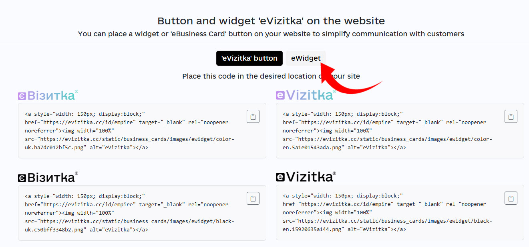Click inside the black-en code snippet box
Viewport: 529px width, 247px height.
(388, 213)
